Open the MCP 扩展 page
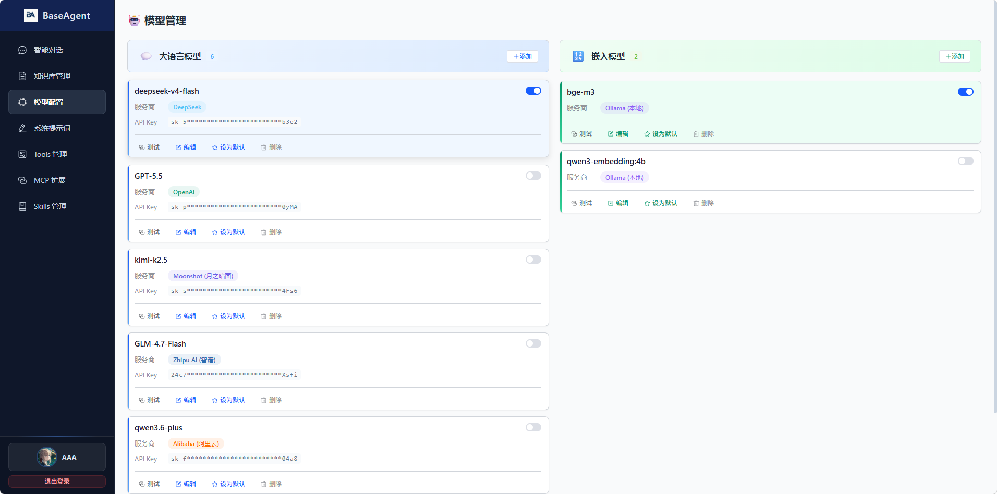The width and height of the screenshot is (997, 494). click(57, 180)
